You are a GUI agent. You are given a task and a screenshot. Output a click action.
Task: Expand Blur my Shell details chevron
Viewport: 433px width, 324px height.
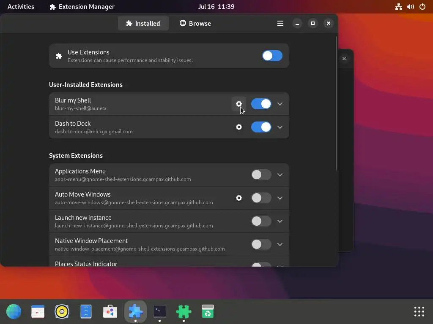pyautogui.click(x=280, y=104)
